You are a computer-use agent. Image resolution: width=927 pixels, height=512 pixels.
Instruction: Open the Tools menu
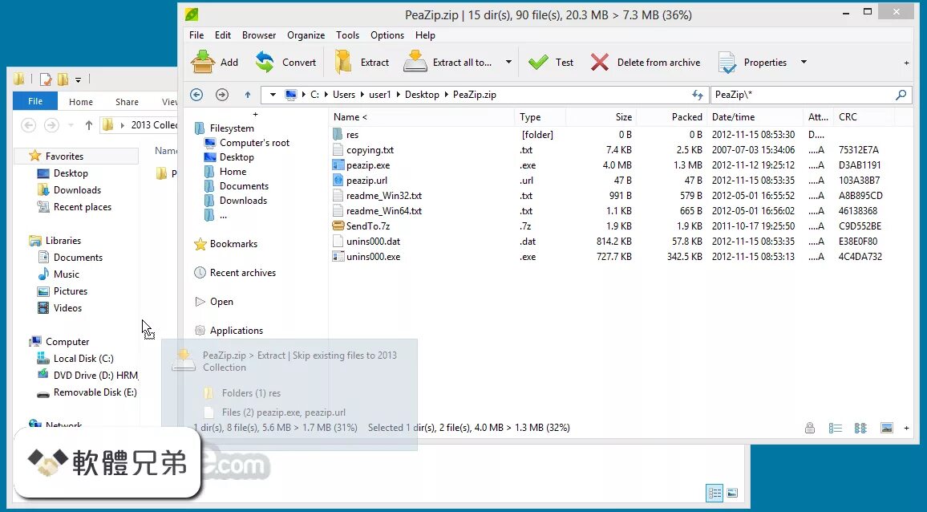(x=348, y=35)
